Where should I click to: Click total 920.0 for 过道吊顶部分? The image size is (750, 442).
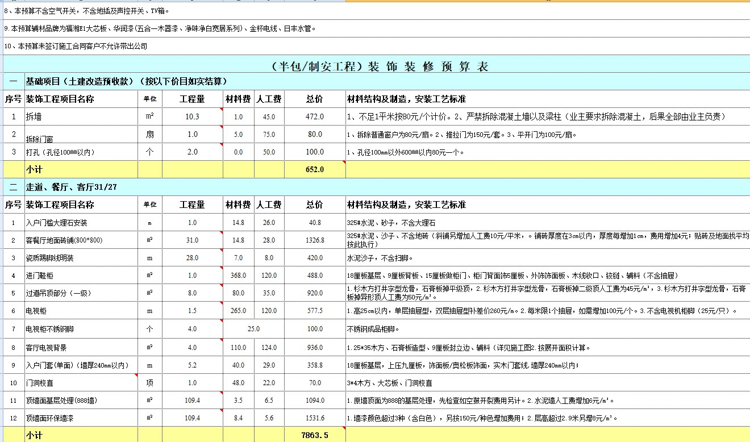tap(315, 293)
